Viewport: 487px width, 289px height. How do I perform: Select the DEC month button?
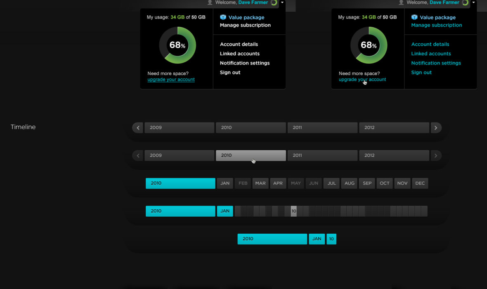(420, 183)
